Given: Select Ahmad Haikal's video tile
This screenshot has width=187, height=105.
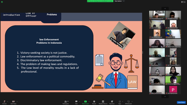Looking at the screenshot, I should (173, 15).
